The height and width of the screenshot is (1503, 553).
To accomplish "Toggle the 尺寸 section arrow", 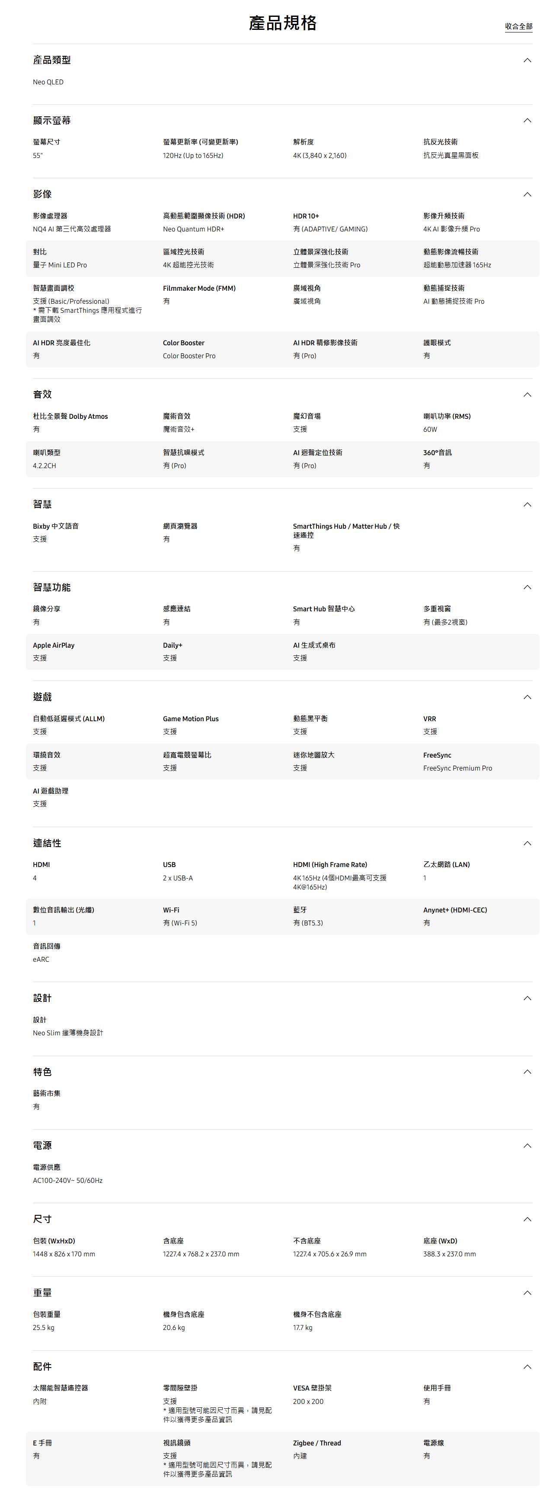I will point(527,1219).
